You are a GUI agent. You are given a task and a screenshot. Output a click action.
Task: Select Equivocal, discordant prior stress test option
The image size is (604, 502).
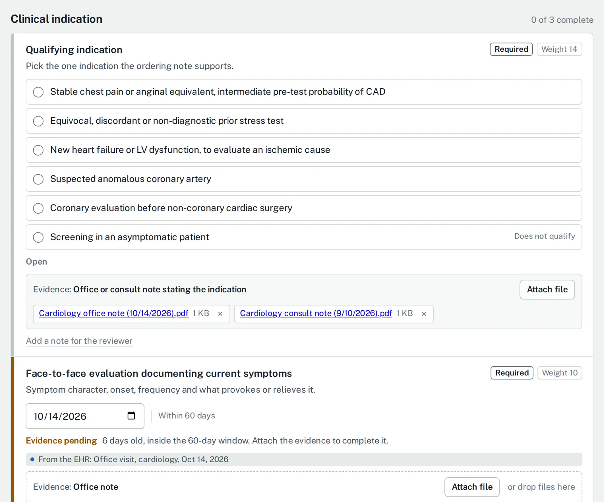pyautogui.click(x=304, y=121)
